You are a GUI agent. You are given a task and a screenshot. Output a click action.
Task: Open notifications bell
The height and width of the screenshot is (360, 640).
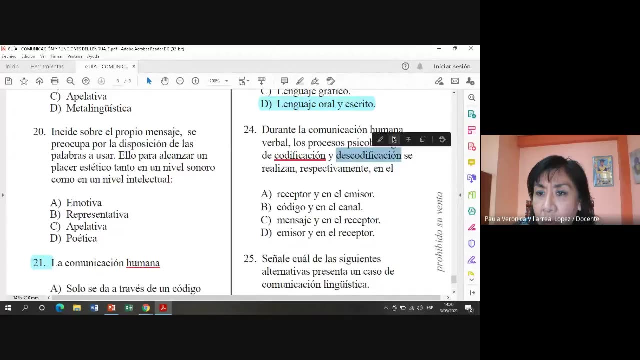click(420, 66)
